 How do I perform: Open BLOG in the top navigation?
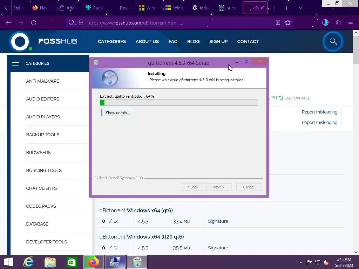point(193,41)
